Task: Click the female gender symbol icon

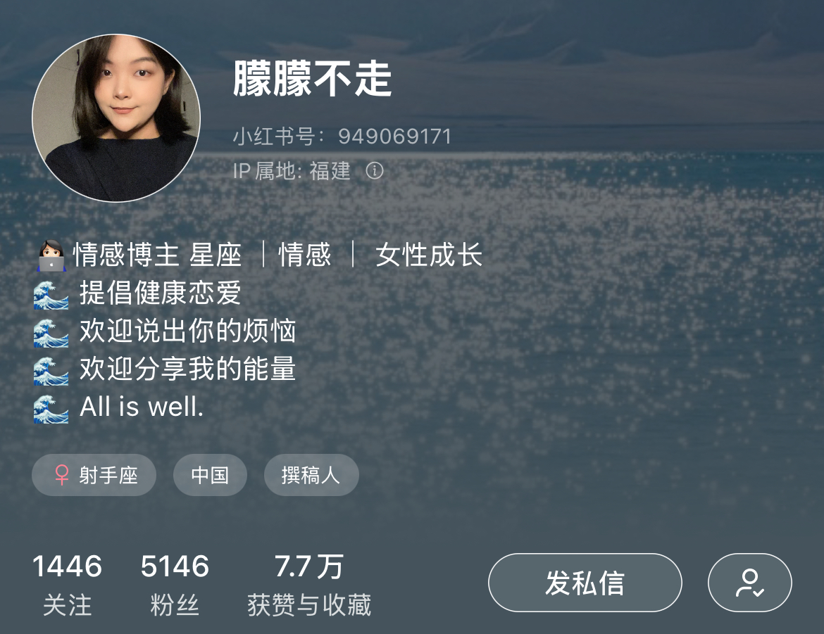Action: (x=61, y=475)
